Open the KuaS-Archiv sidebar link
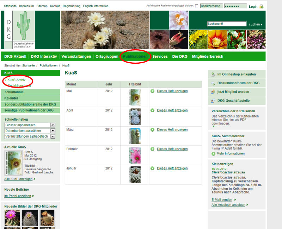Viewport: 282px width, 229px height. point(16,80)
